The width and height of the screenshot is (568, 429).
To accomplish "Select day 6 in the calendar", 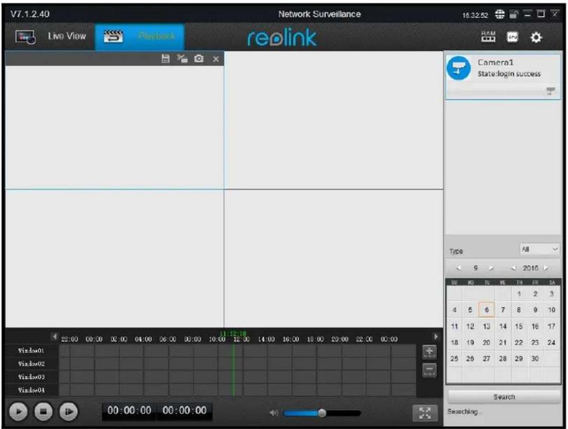I will tap(486, 310).
